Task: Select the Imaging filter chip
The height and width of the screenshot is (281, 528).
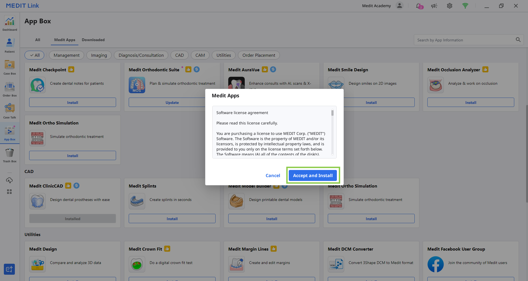Action: click(99, 55)
